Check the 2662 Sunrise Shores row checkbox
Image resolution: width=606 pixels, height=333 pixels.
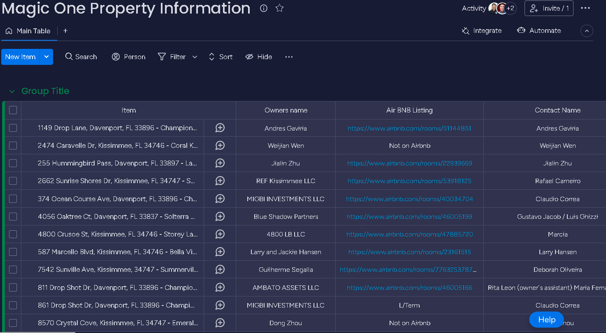click(x=13, y=181)
